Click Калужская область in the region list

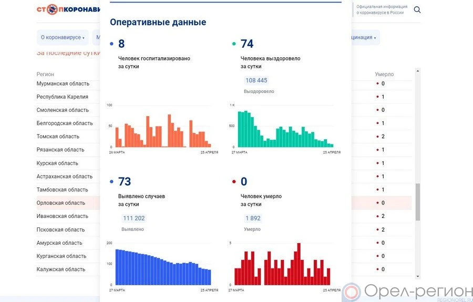(60, 269)
